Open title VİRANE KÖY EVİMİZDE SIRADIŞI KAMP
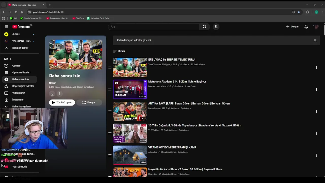 172,147
